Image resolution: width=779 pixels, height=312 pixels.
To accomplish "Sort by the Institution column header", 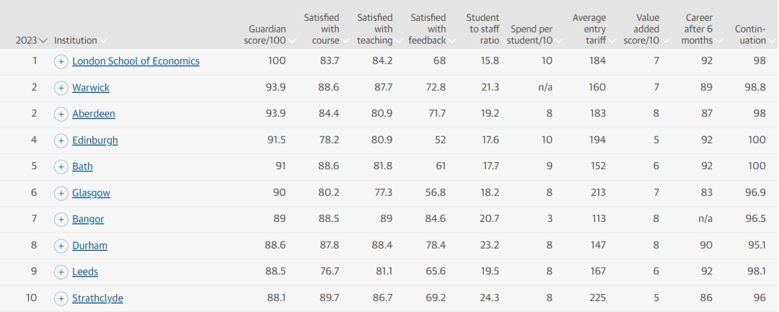I will (x=79, y=40).
